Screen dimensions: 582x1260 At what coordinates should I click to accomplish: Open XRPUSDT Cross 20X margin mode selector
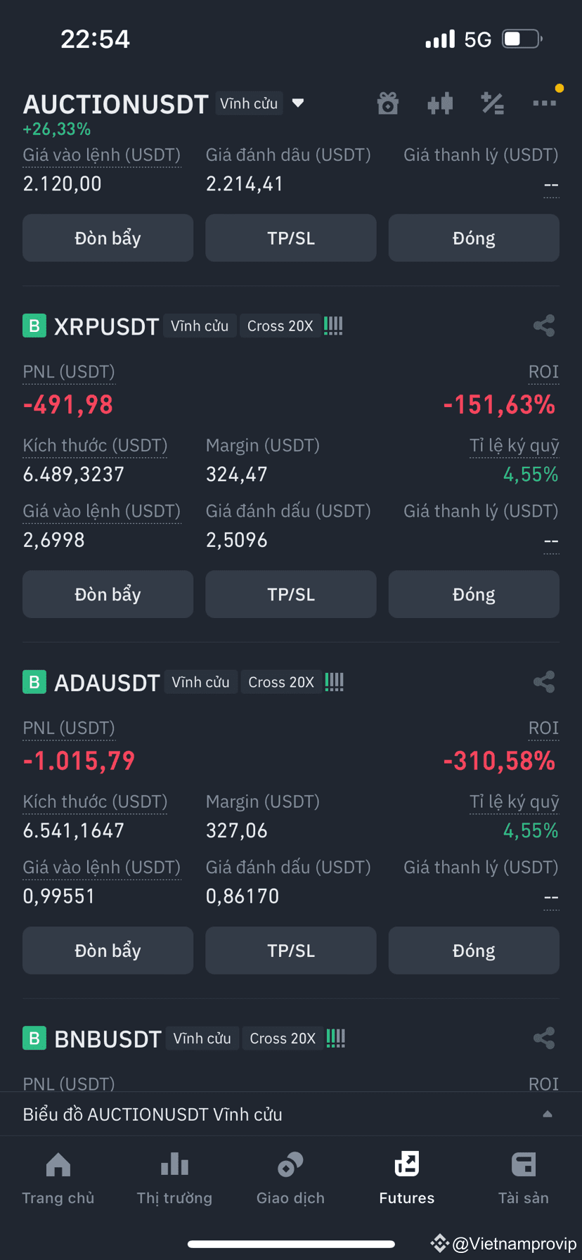point(280,326)
